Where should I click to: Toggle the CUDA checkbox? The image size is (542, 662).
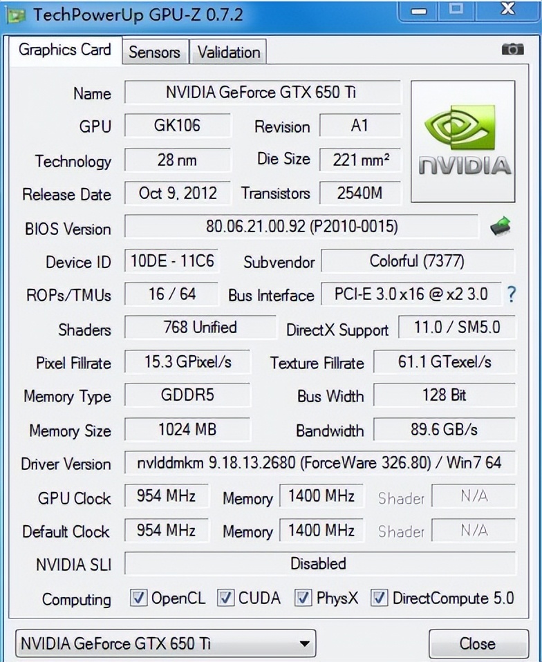[x=226, y=598]
